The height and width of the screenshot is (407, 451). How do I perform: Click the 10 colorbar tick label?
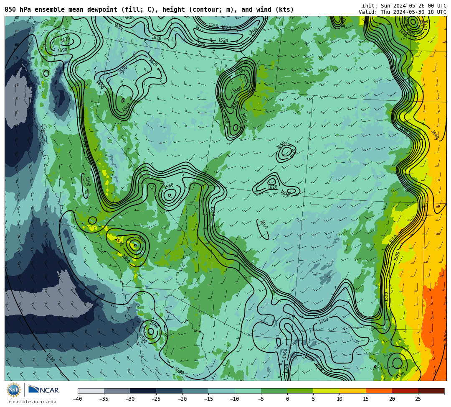coord(340,399)
